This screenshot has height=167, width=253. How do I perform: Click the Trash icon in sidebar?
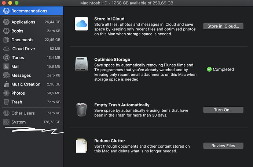pyautogui.click(x=6, y=102)
